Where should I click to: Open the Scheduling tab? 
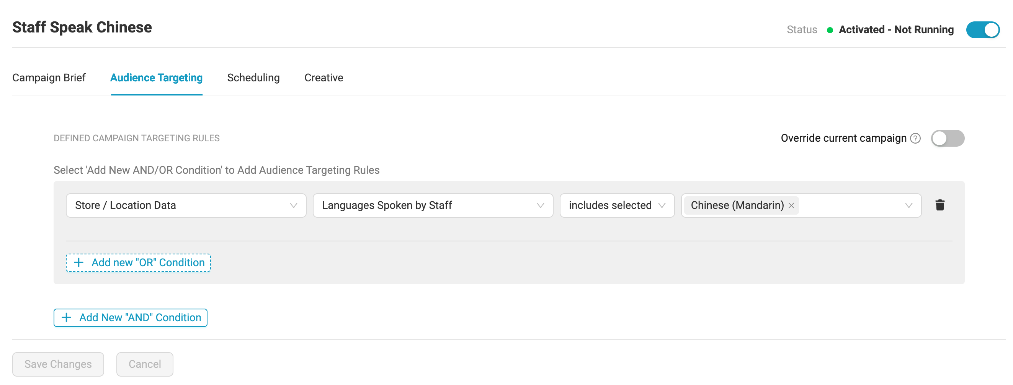pyautogui.click(x=253, y=78)
